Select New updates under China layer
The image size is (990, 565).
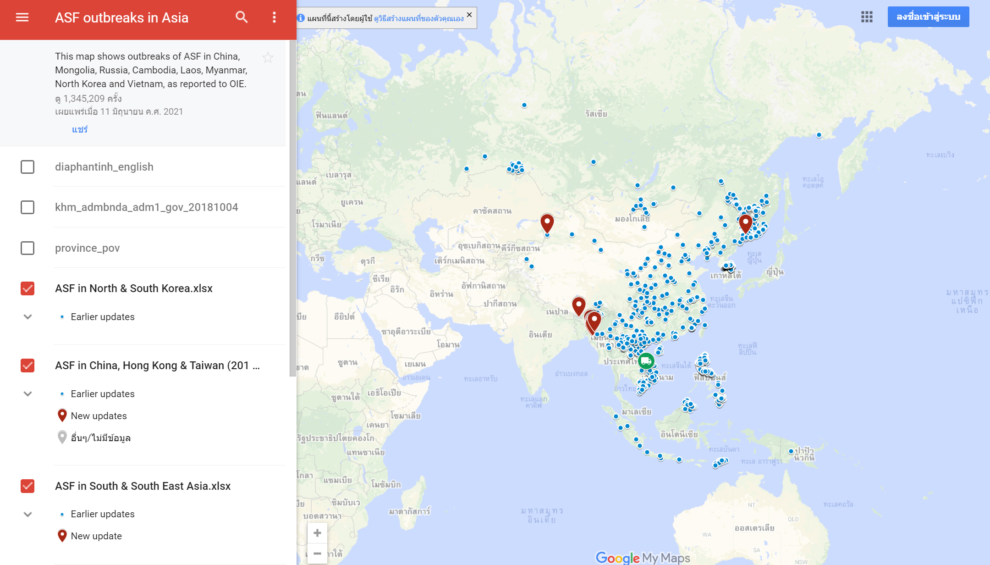(99, 416)
